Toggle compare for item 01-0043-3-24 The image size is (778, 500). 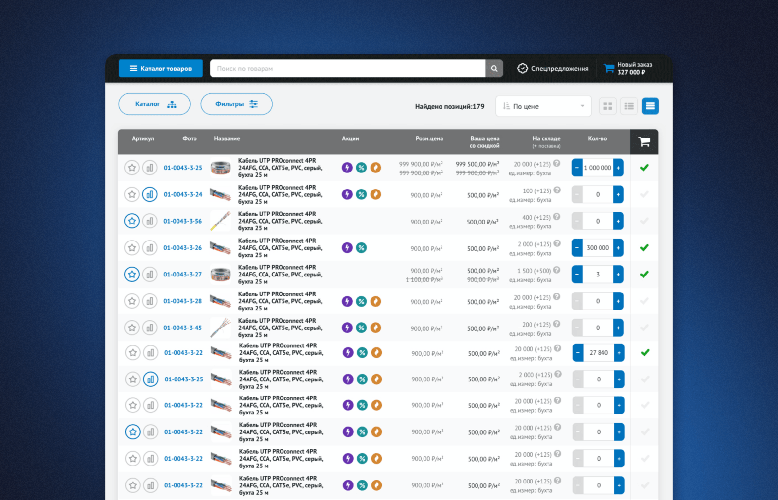click(150, 194)
